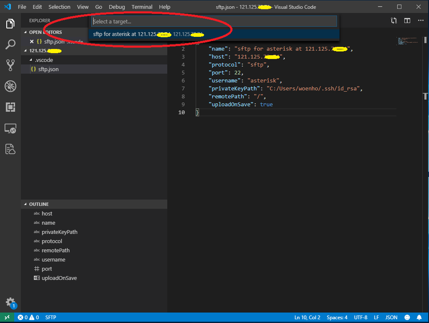The width and height of the screenshot is (429, 323).
Task: Open the Search view in activity bar
Action: point(10,44)
